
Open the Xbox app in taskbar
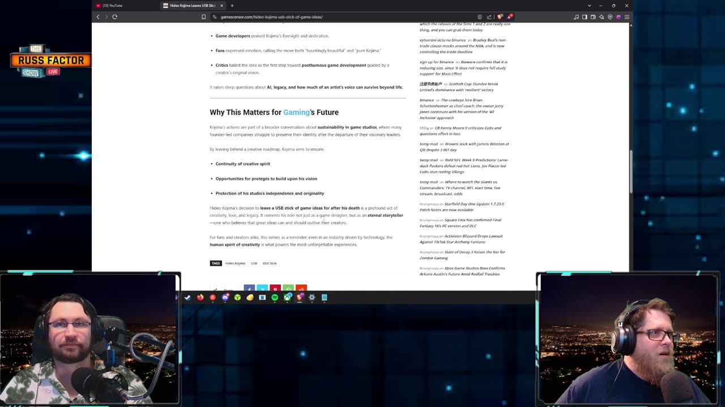287,297
